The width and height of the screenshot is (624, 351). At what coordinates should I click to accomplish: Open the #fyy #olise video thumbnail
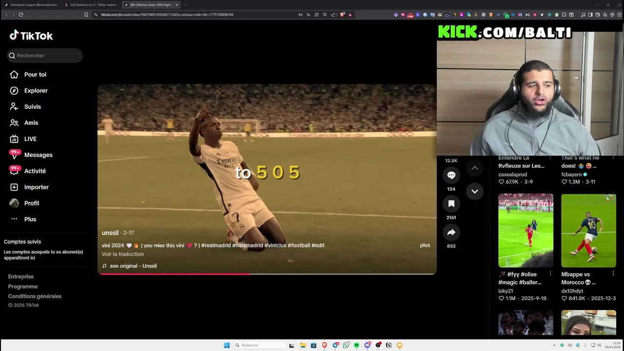coord(526,231)
